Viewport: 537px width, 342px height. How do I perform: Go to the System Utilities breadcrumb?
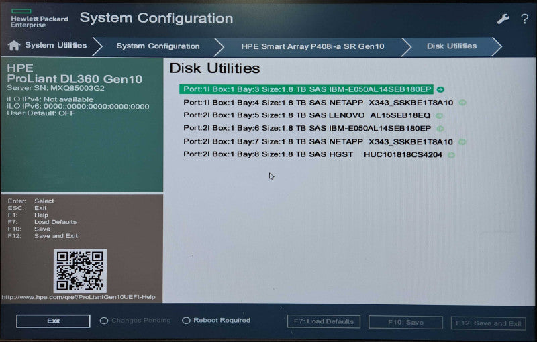tap(56, 46)
